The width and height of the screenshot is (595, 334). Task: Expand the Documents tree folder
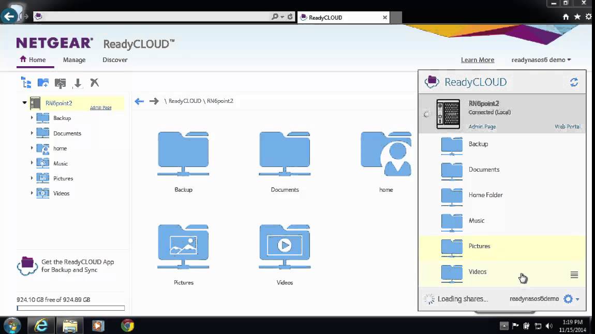(32, 133)
